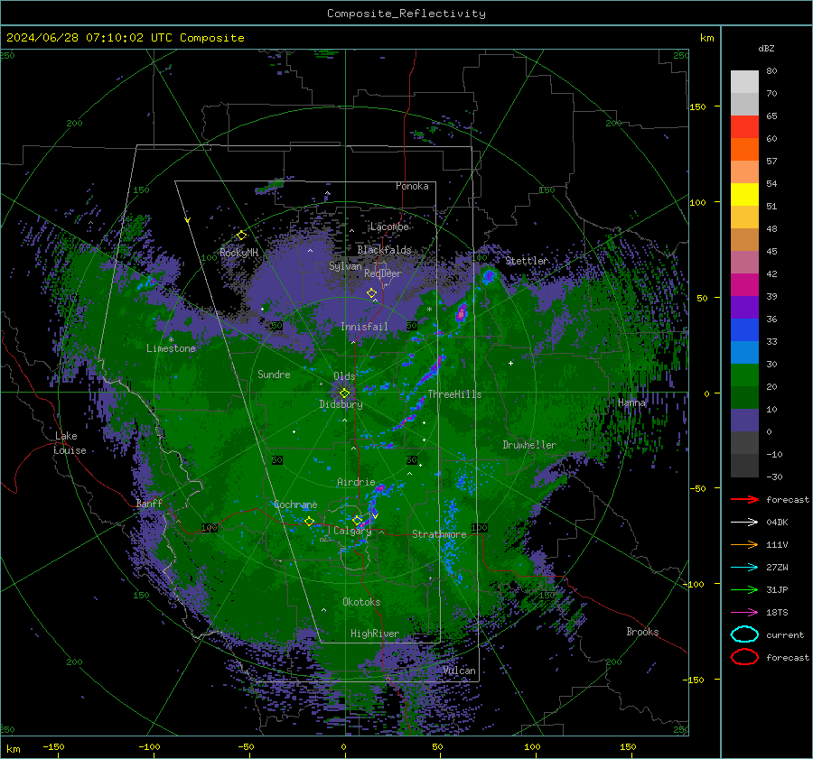Click the yellow diamond radar marker at Olds

tap(344, 393)
